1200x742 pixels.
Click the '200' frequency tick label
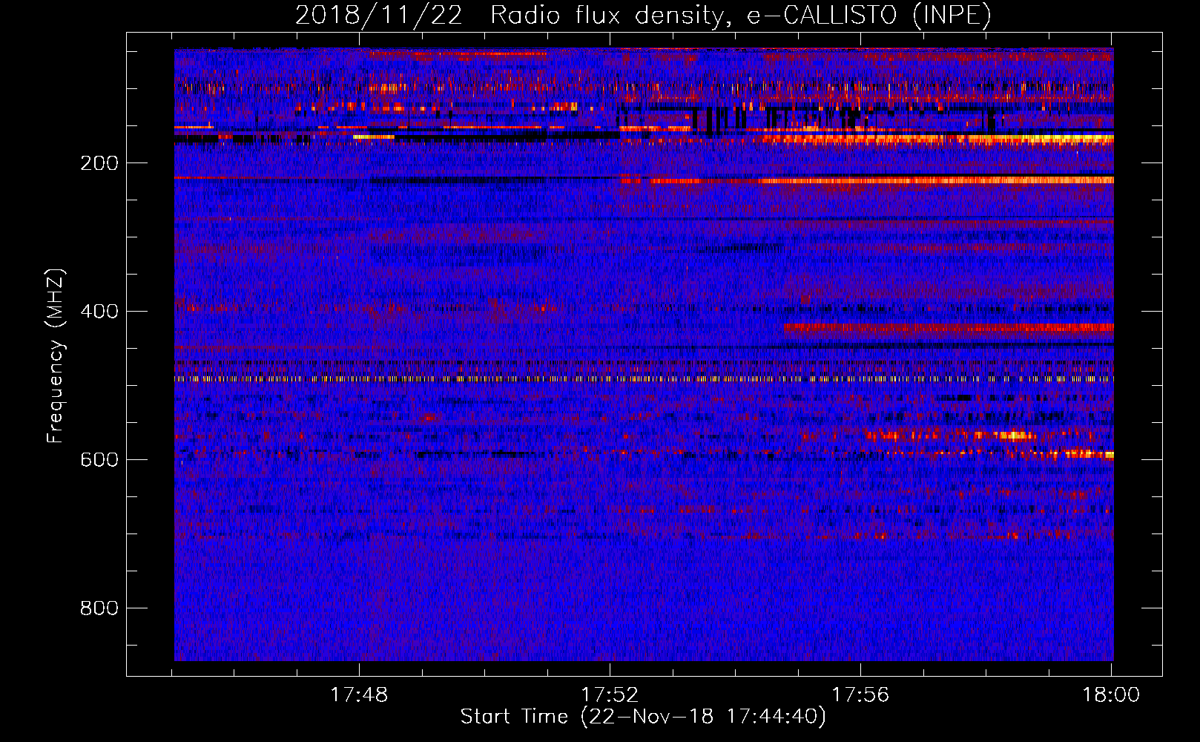(99, 163)
